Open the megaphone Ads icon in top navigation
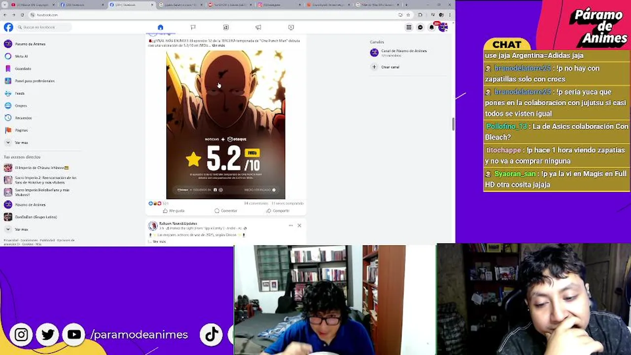 point(258,27)
